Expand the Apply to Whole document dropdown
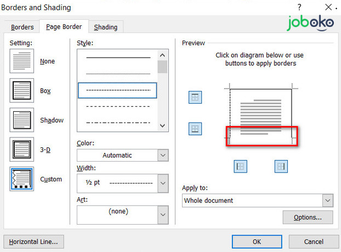This screenshot has height=252, width=341. click(327, 201)
